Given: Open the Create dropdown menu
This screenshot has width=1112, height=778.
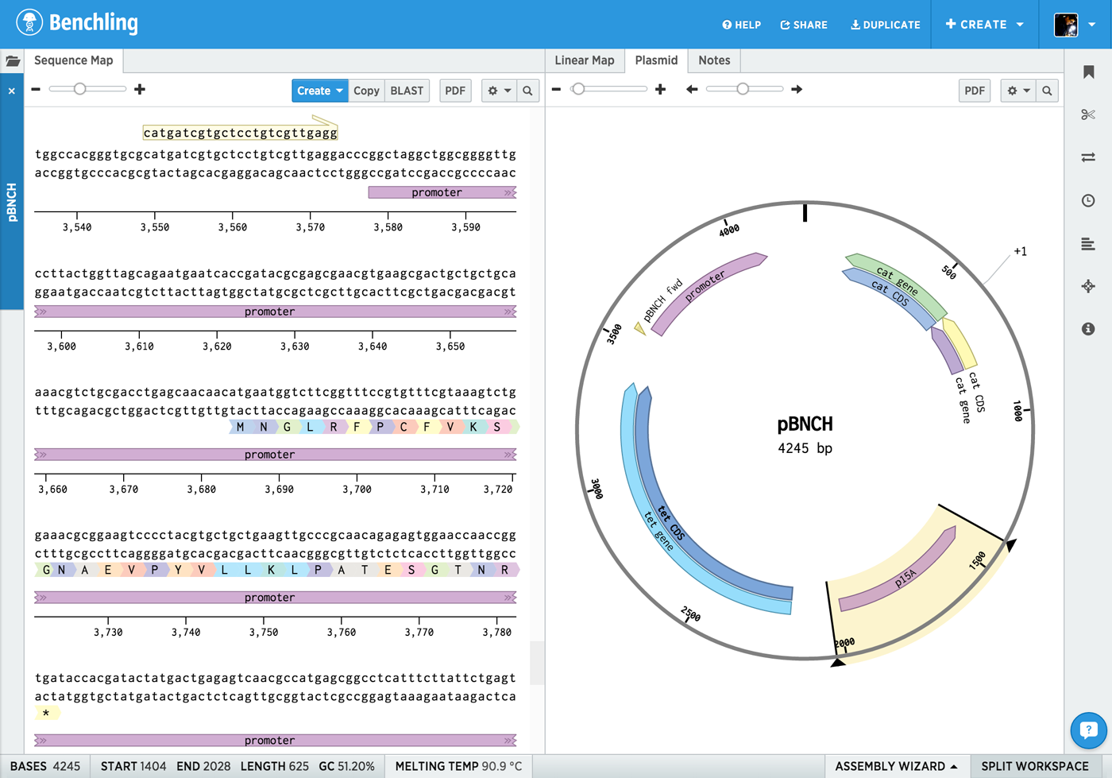Looking at the screenshot, I should point(319,90).
